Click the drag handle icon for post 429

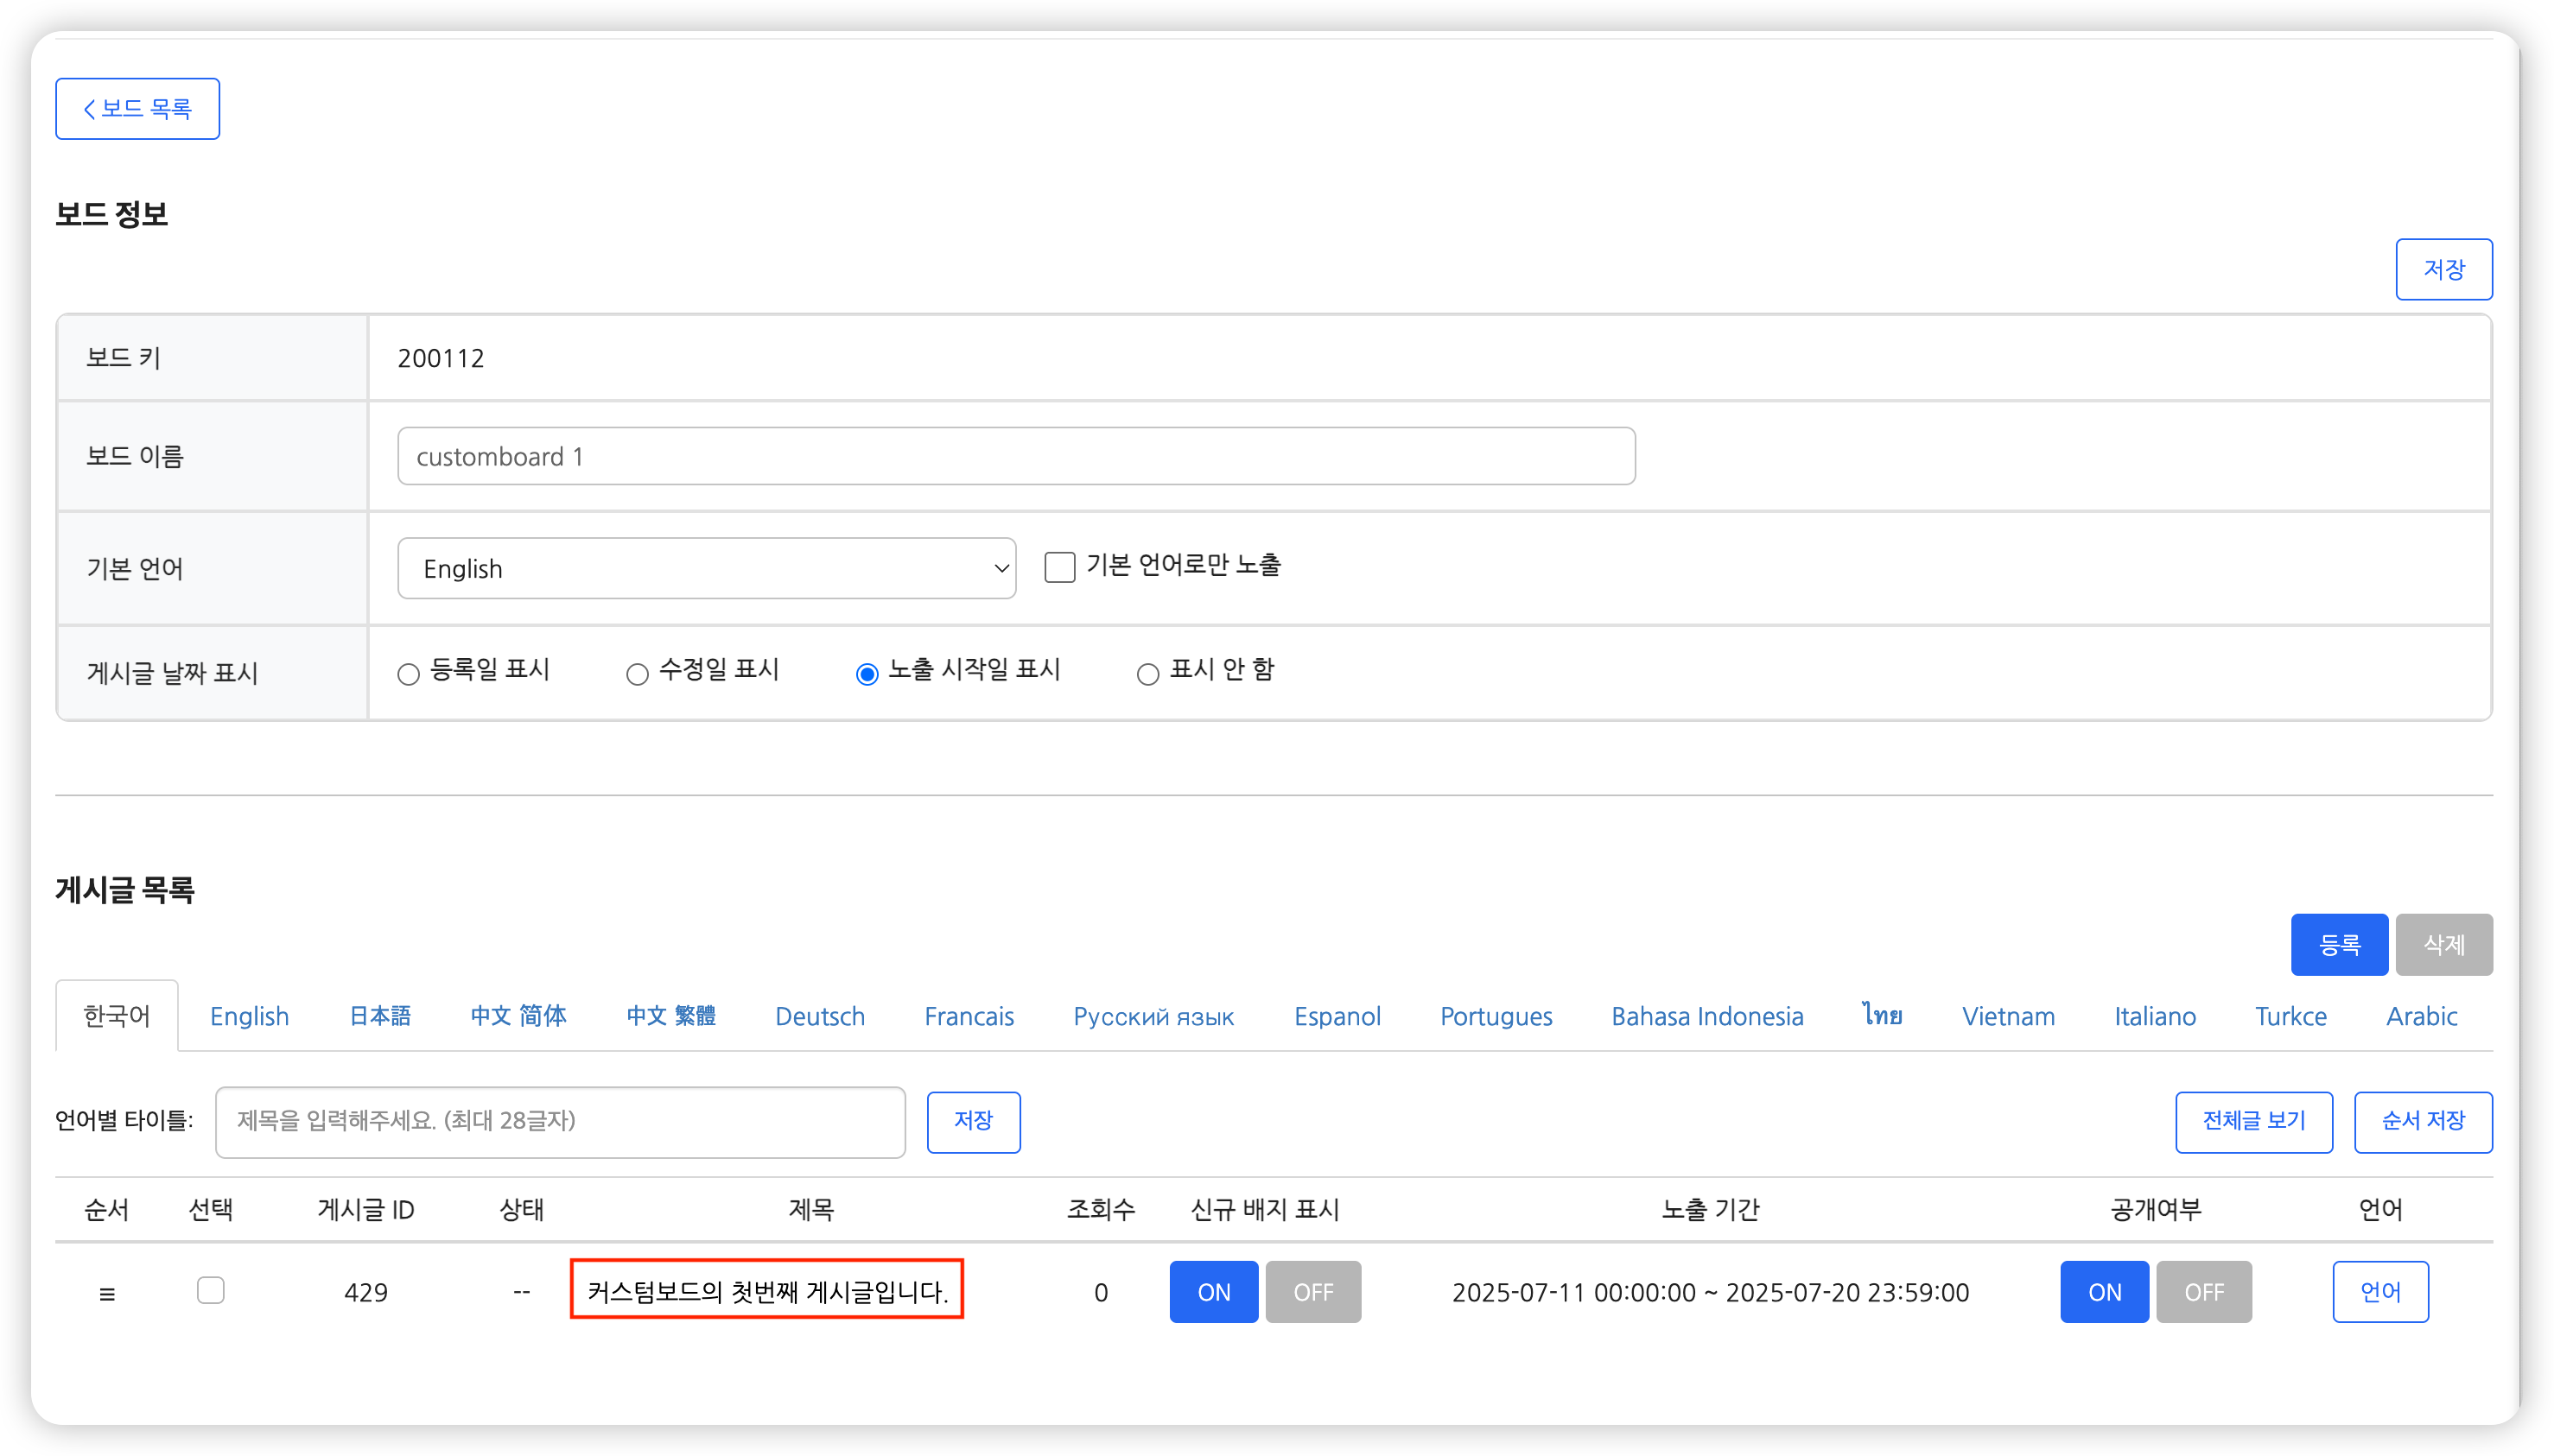(x=107, y=1293)
